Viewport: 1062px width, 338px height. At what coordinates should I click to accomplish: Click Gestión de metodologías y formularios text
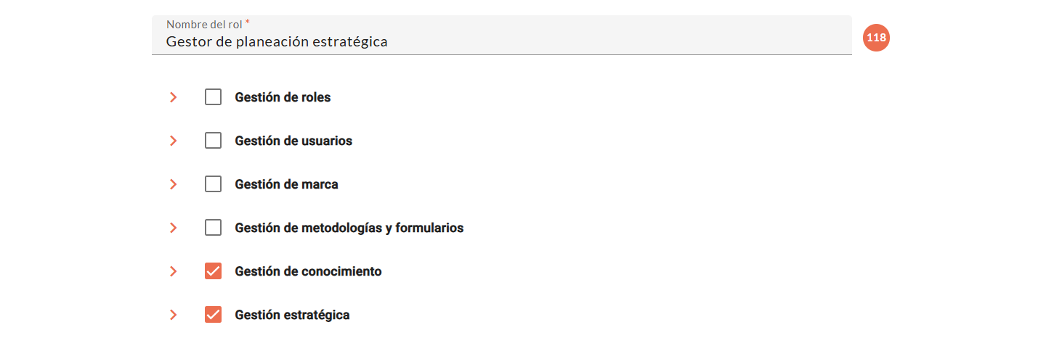349,228
